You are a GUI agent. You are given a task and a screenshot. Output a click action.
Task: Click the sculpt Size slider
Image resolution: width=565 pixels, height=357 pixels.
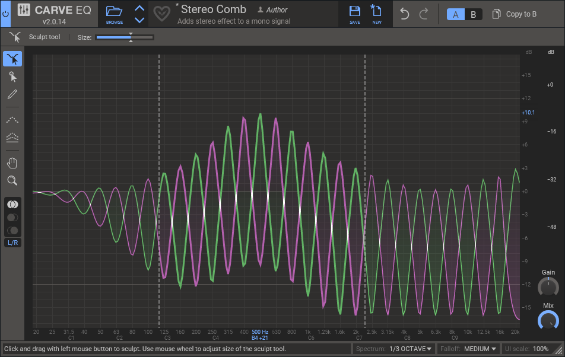[x=125, y=37]
